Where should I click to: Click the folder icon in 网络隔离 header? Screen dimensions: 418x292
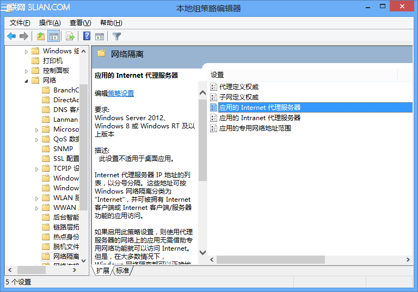tap(101, 53)
